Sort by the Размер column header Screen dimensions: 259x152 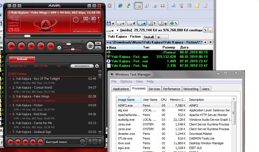(x=169, y=47)
